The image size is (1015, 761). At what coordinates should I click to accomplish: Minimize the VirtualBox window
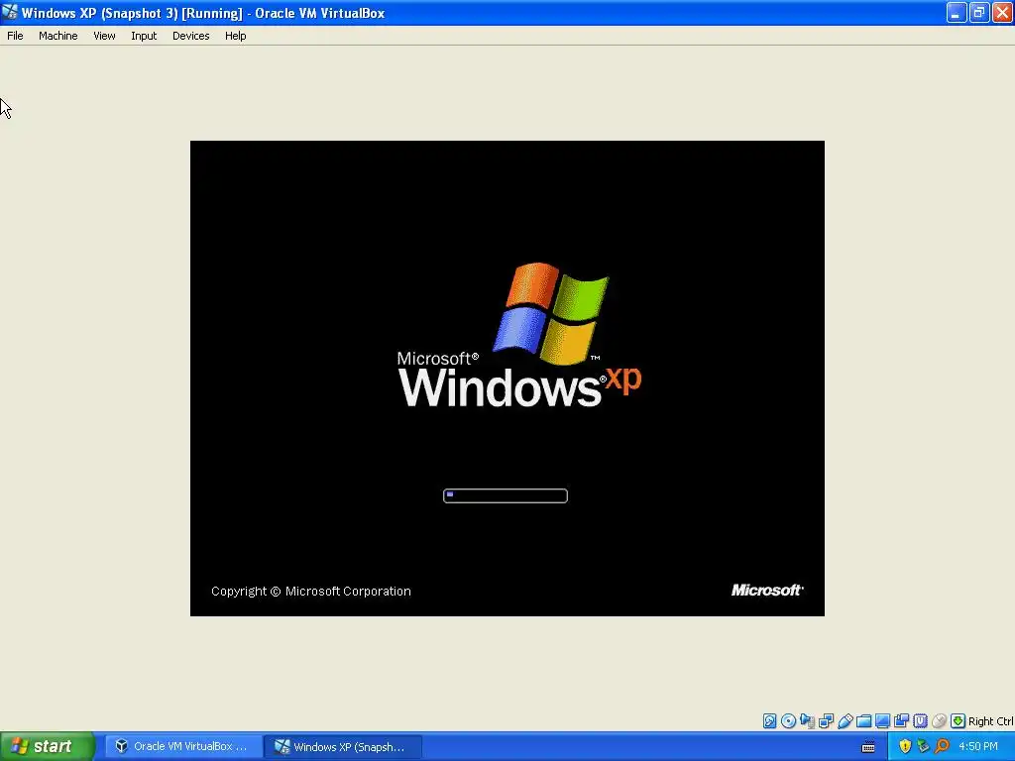pyautogui.click(x=957, y=12)
